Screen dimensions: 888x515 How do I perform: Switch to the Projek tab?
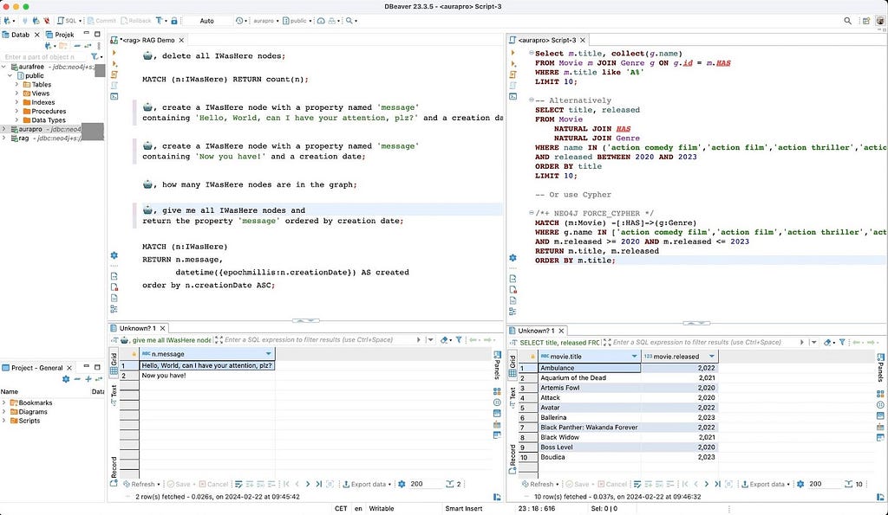coord(61,35)
